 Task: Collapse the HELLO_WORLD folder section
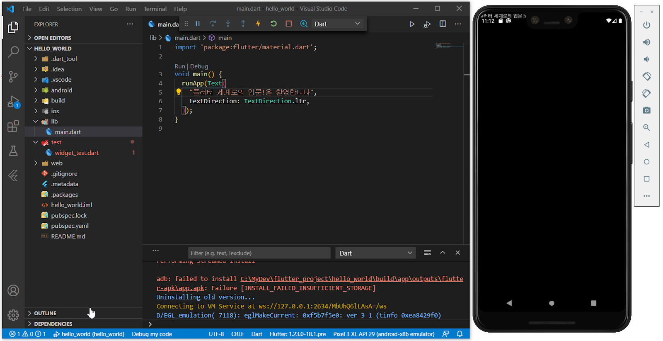coord(84,49)
